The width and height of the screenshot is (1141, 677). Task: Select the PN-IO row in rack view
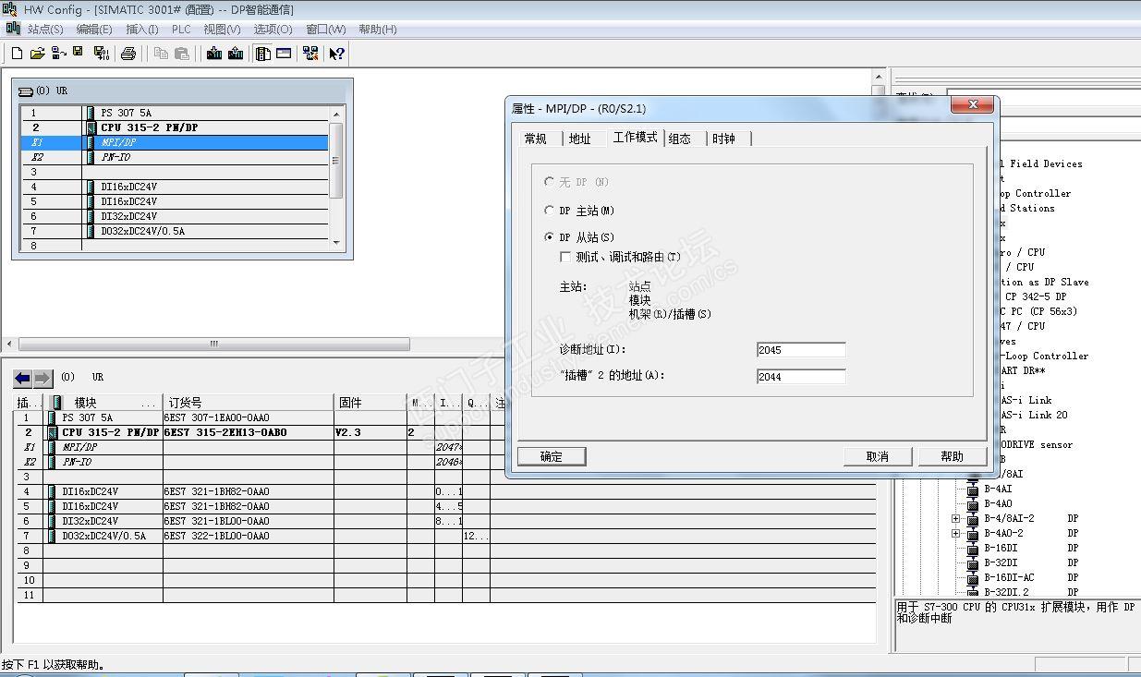click(x=175, y=157)
